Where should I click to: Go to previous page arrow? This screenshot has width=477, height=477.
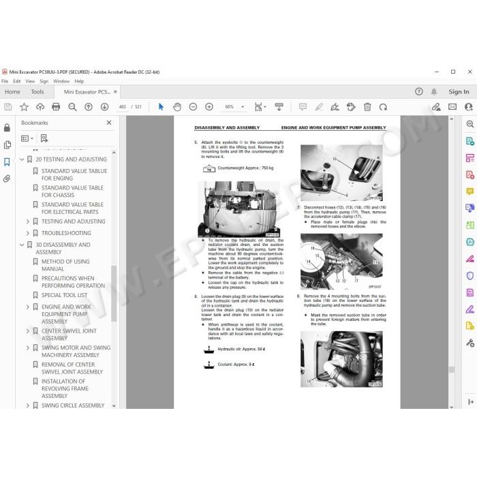point(89,107)
